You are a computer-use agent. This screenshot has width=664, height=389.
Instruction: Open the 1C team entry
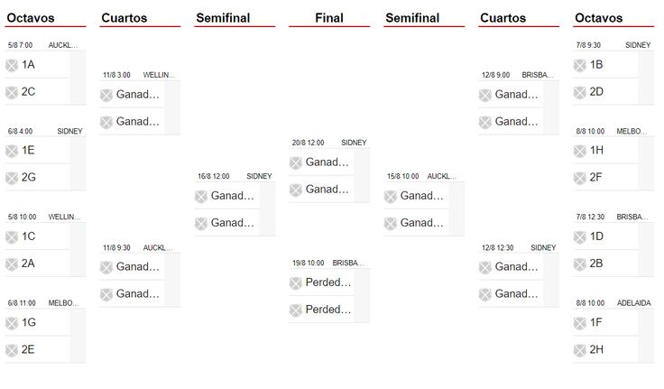click(x=37, y=236)
